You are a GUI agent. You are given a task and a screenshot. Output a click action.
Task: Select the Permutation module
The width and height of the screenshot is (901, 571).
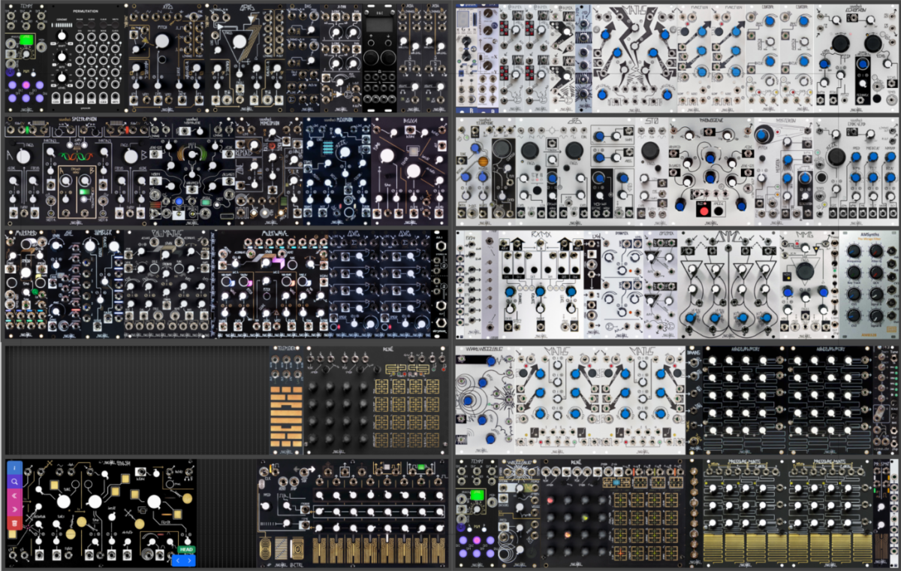point(85,59)
